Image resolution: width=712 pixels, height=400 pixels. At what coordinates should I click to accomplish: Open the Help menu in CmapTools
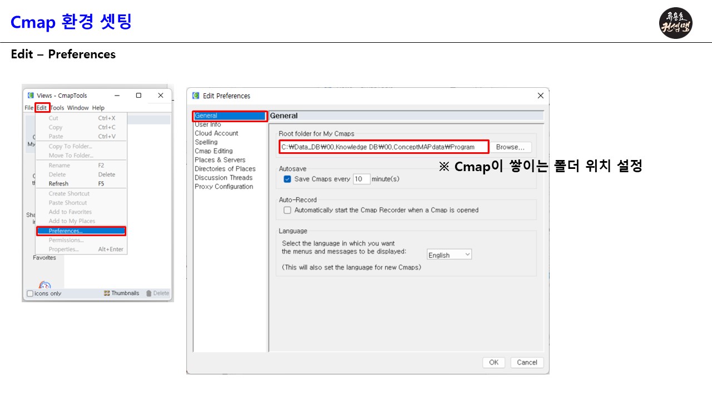tap(98, 108)
